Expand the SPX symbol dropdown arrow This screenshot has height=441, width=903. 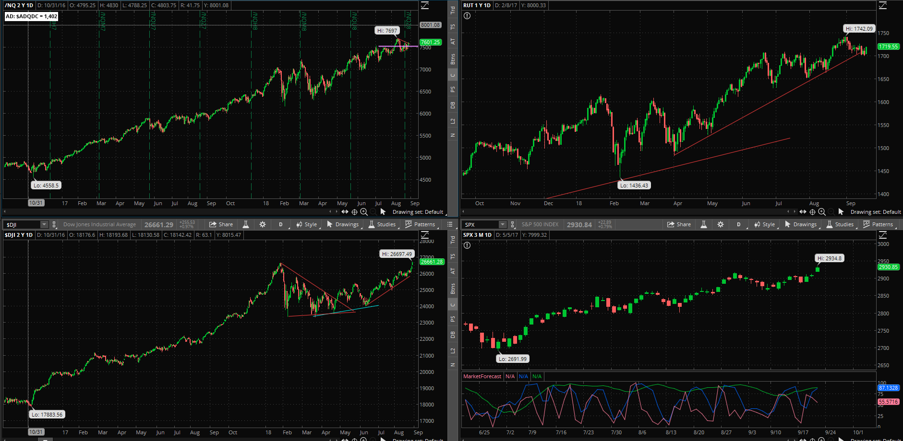tap(503, 224)
